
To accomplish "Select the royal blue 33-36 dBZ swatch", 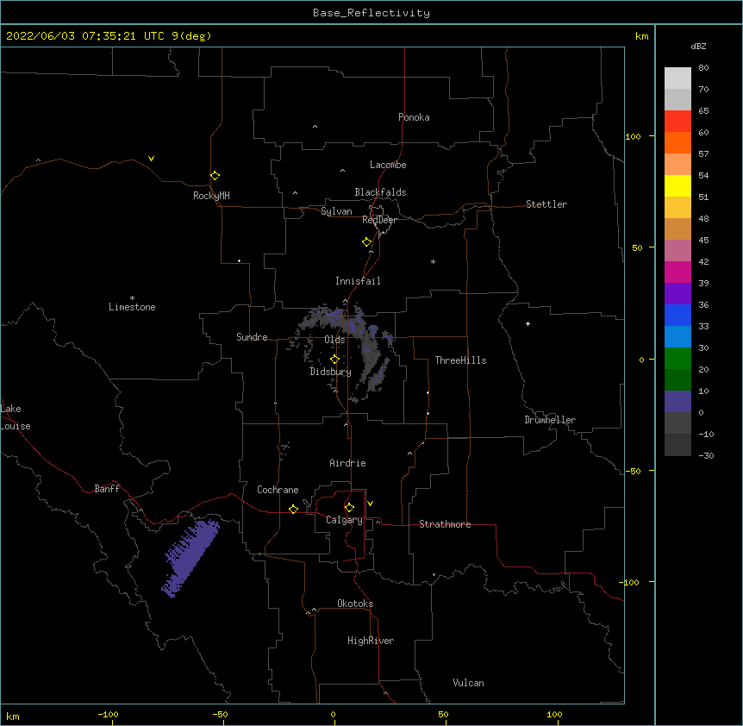I will click(x=677, y=315).
